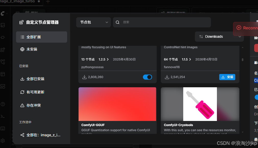The image size is (258, 148).
Task: Open the node library sidebar icon
Action: tap(3, 50)
